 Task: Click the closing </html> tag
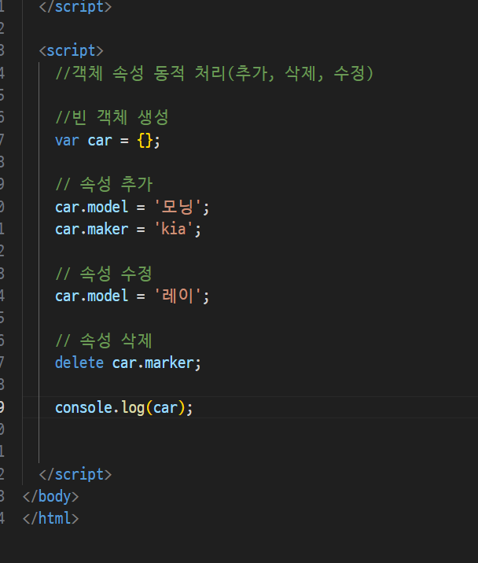pyautogui.click(x=50, y=518)
